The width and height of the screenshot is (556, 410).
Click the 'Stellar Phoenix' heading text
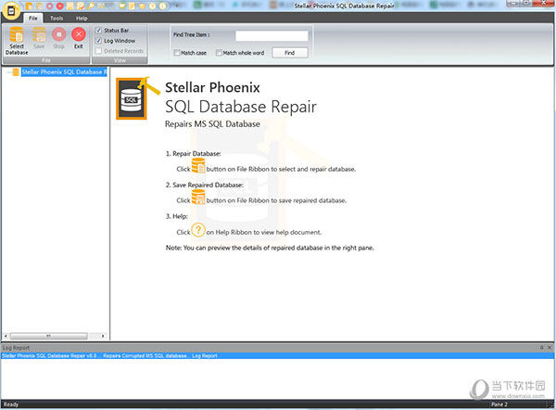pos(212,87)
